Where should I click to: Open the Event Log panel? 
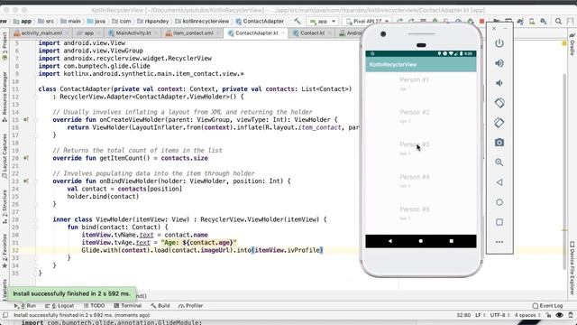click(547, 305)
